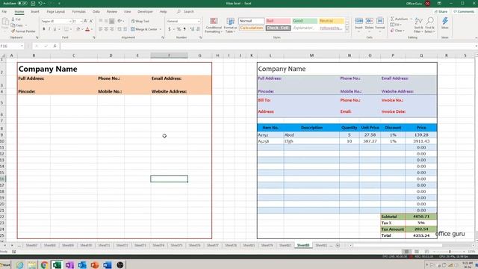Click the Decrease Font Size icon
This screenshot has height=269, width=478.
pyautogui.click(x=91, y=21)
